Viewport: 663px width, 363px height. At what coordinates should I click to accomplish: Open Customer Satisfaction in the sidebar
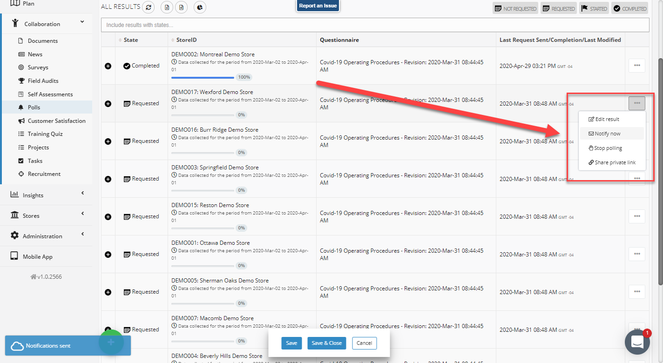(x=56, y=121)
